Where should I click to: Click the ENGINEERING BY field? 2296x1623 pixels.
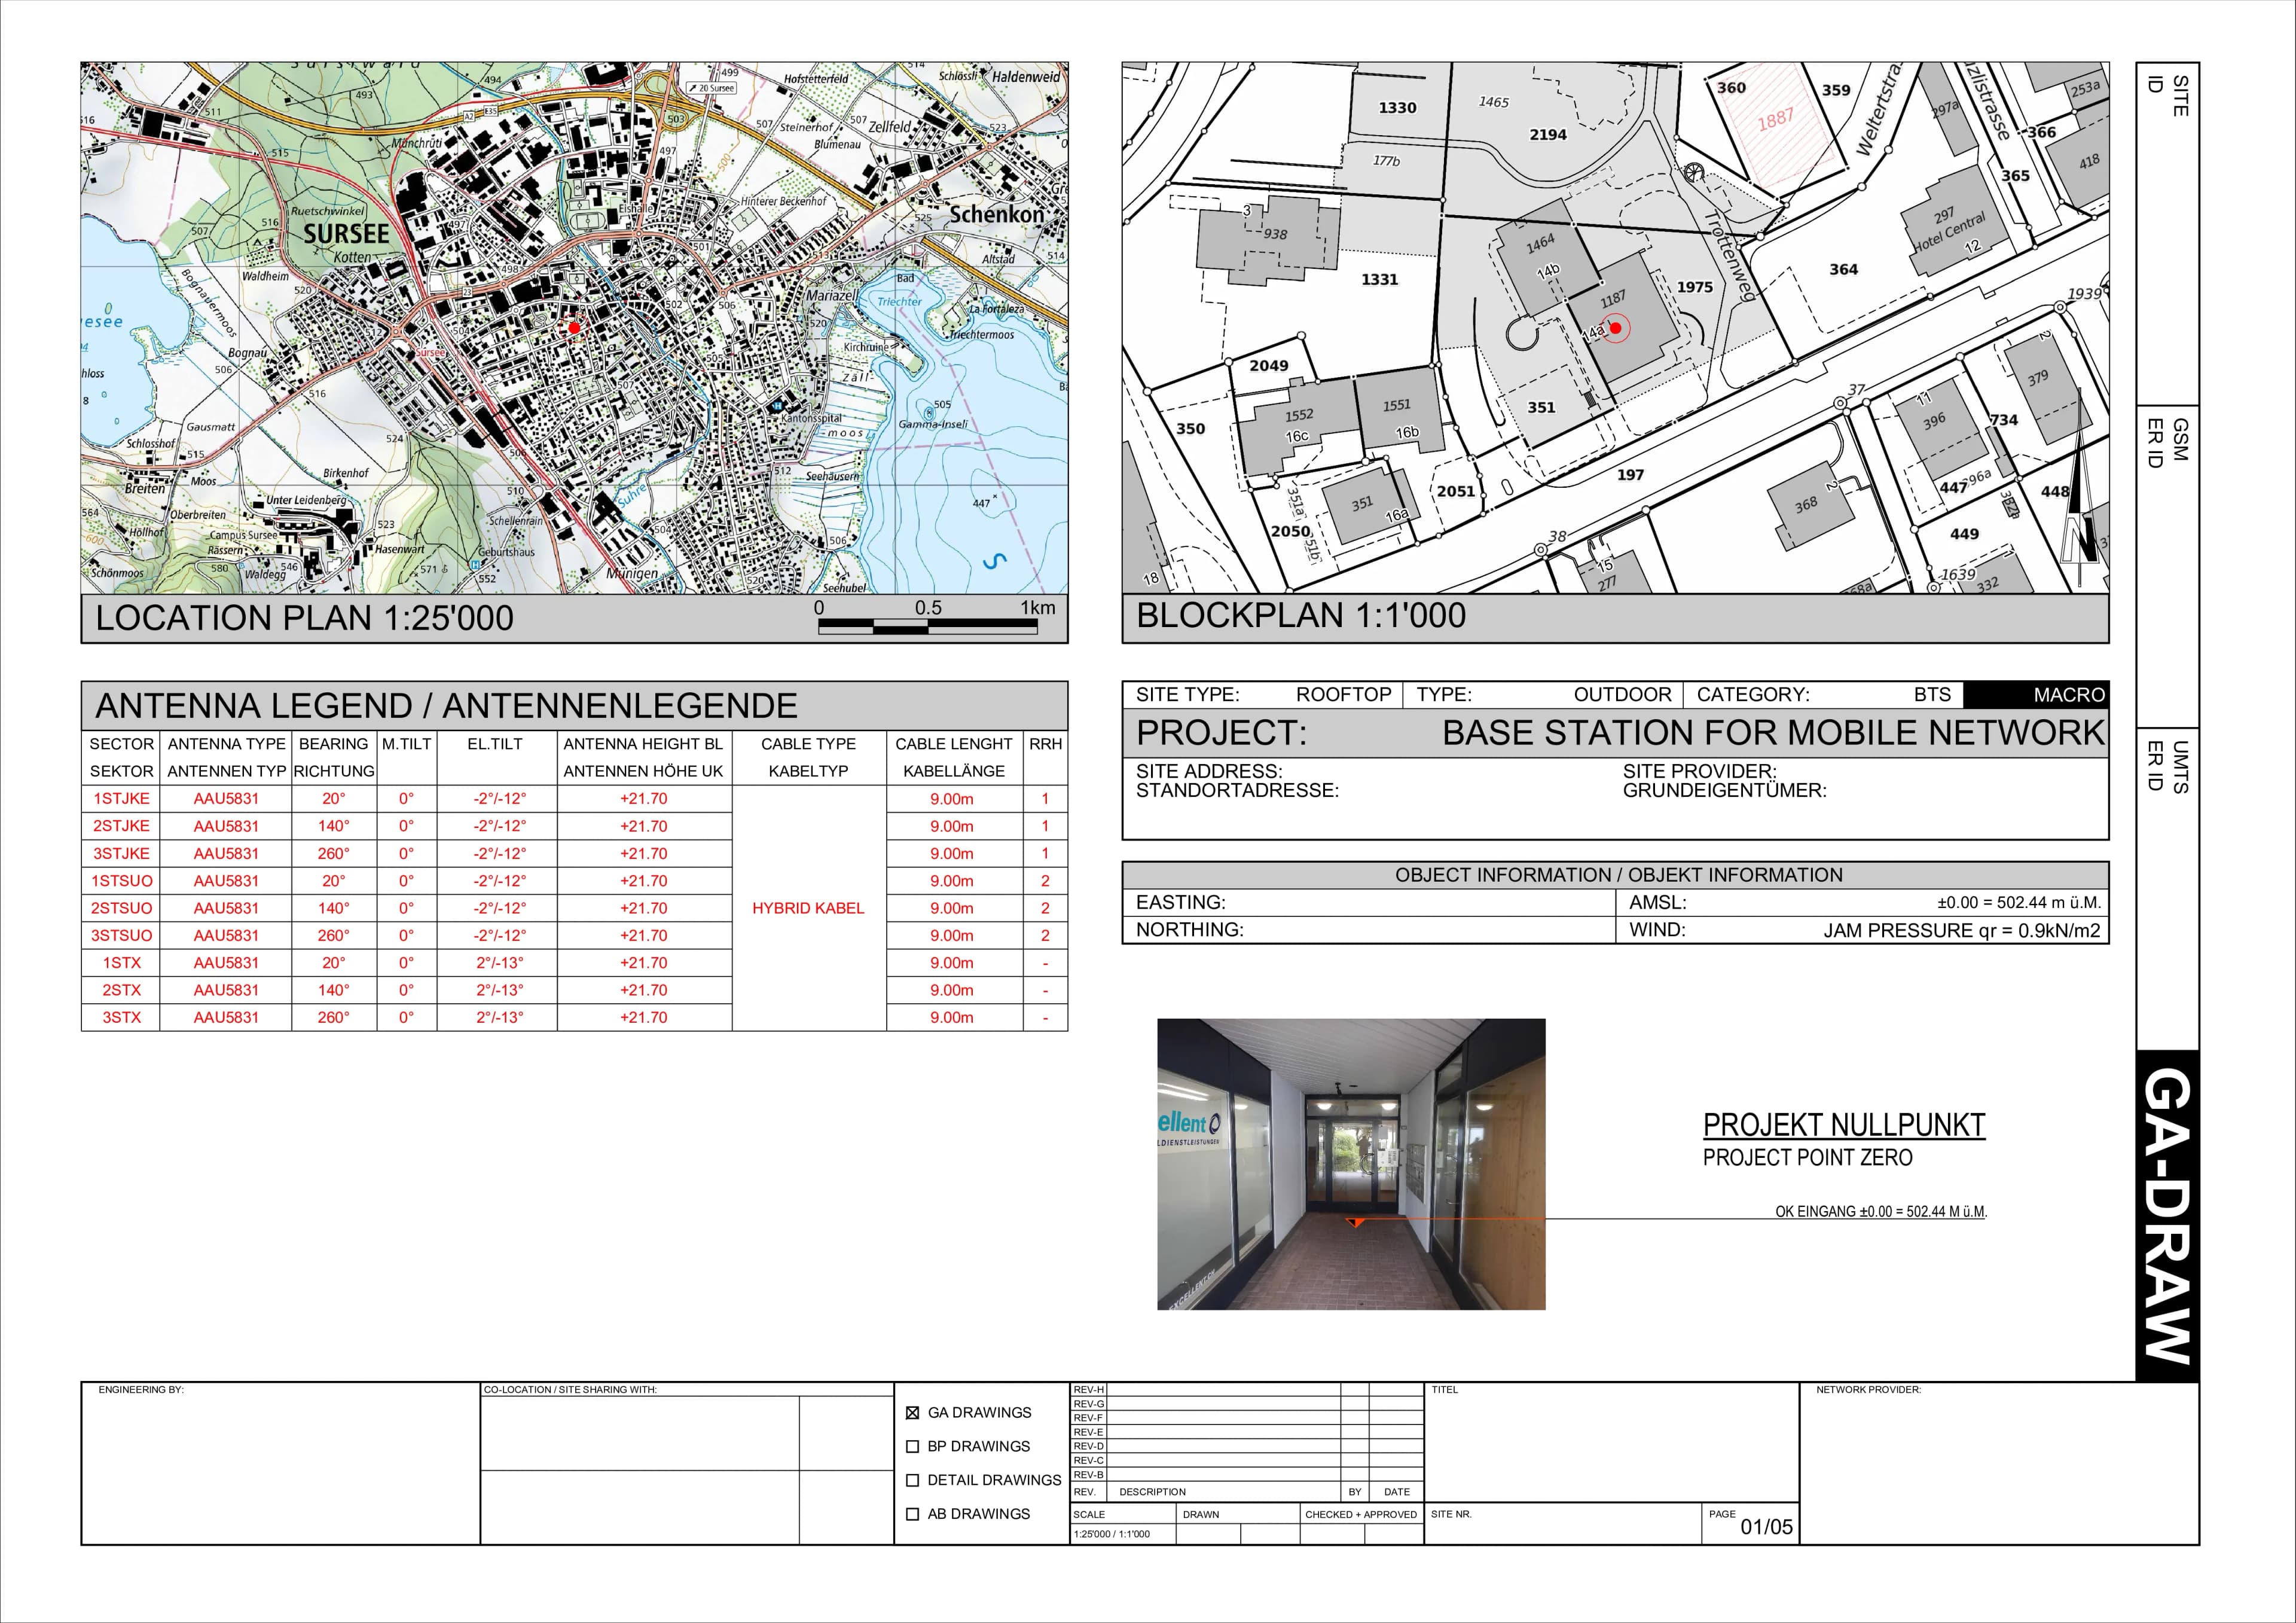tap(280, 1464)
